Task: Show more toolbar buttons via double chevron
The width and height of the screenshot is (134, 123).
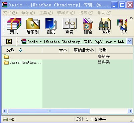Action: point(131,18)
